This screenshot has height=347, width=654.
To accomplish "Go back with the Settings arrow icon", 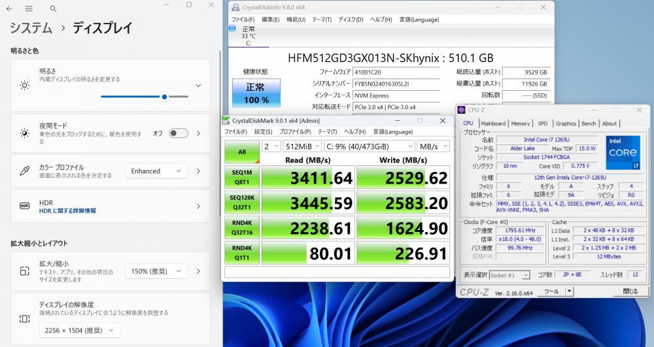I will (x=9, y=8).
